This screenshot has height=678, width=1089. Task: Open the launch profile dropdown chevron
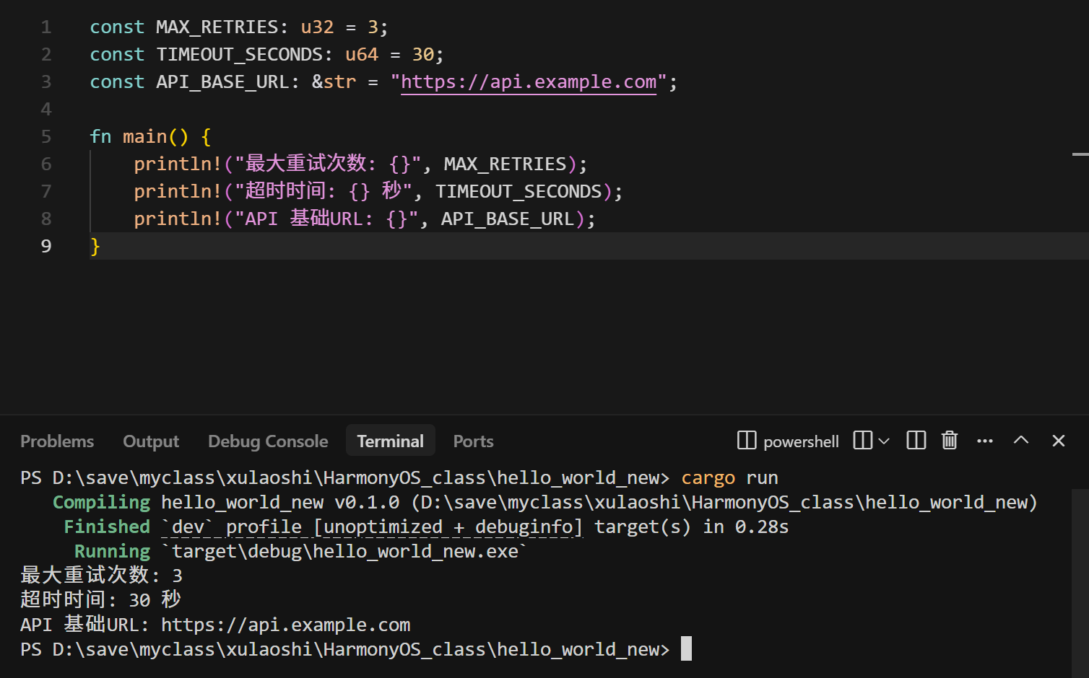tap(884, 441)
